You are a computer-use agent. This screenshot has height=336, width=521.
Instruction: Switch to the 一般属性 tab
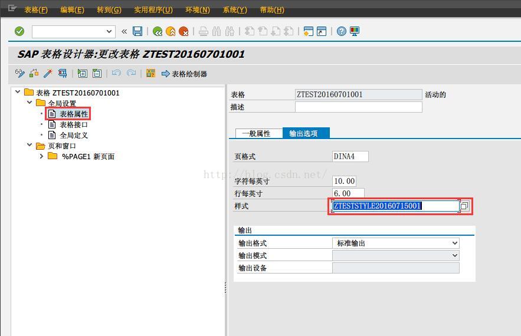tap(259, 133)
